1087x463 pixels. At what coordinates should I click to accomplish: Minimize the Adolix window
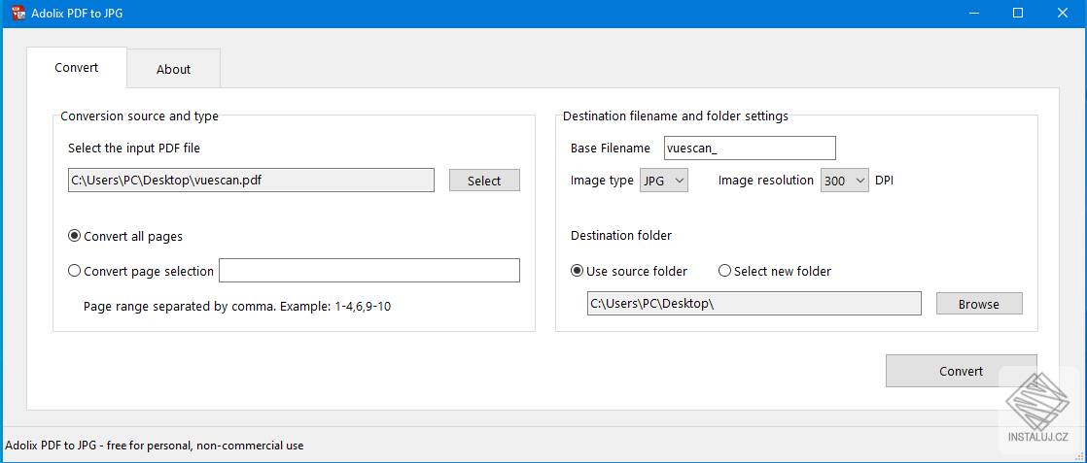pyautogui.click(x=974, y=14)
